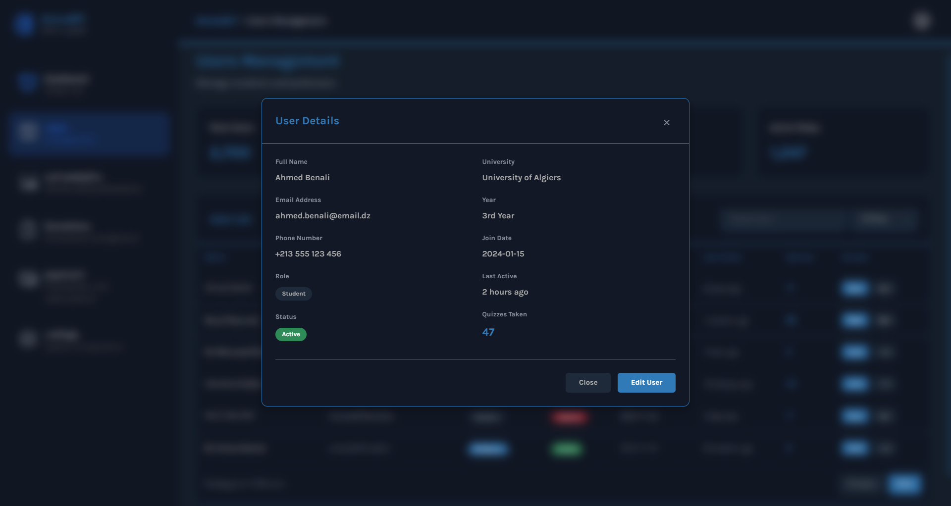Click the University of Algiers value
The image size is (951, 506).
[522, 178]
